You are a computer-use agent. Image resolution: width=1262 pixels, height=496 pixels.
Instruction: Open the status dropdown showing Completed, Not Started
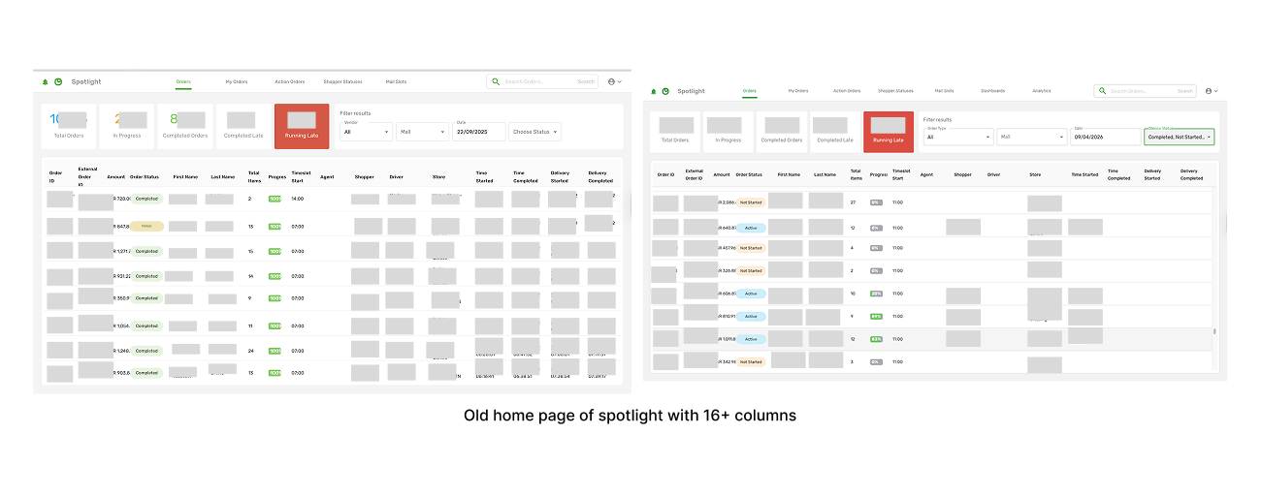pos(1179,138)
